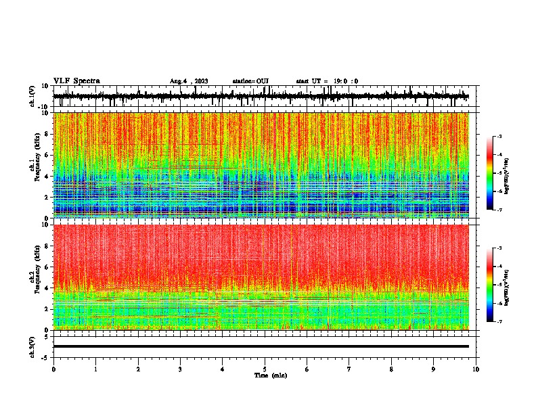Viewport: 536px width, 414px height.
Task: Click the 'ch.1(V)' waveform axis label
Action: 32,96
